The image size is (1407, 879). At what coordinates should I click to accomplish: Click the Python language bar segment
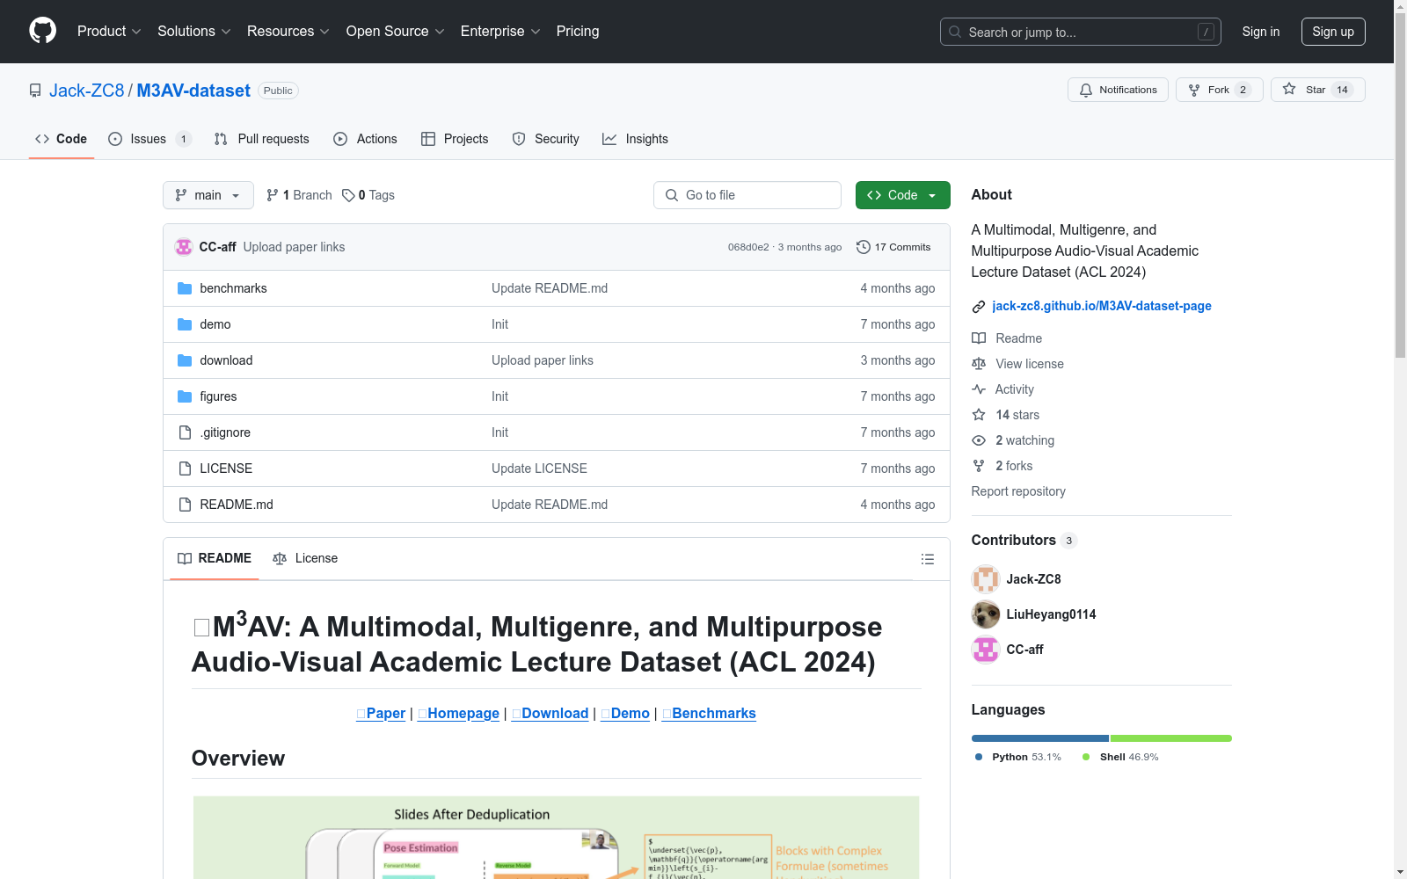(1040, 738)
